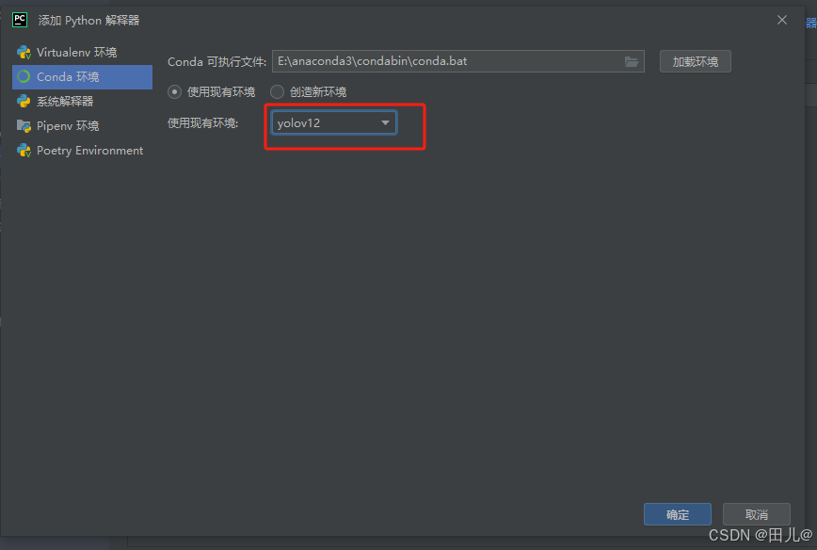Click the dropdown arrow on the yolov12 selector
The width and height of the screenshot is (817, 550).
[x=386, y=121]
